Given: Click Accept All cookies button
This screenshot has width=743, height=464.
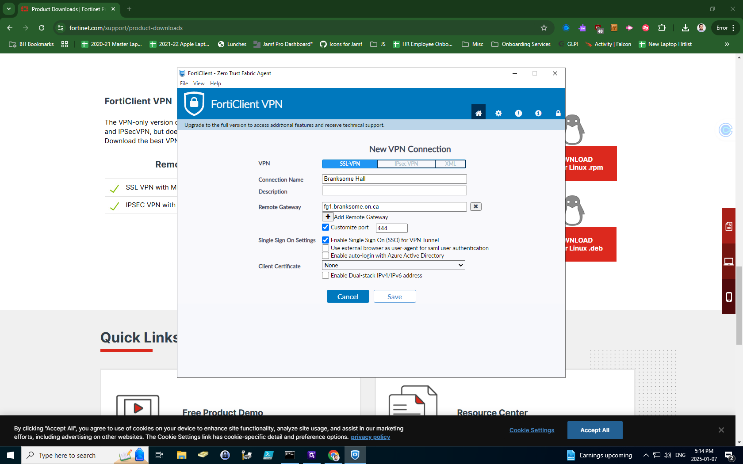Looking at the screenshot, I should [595, 430].
